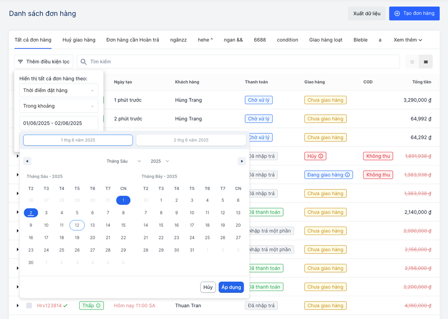Open the 2025 year selector
Image resolution: width=448 pixels, height=319 pixels.
pos(160,161)
